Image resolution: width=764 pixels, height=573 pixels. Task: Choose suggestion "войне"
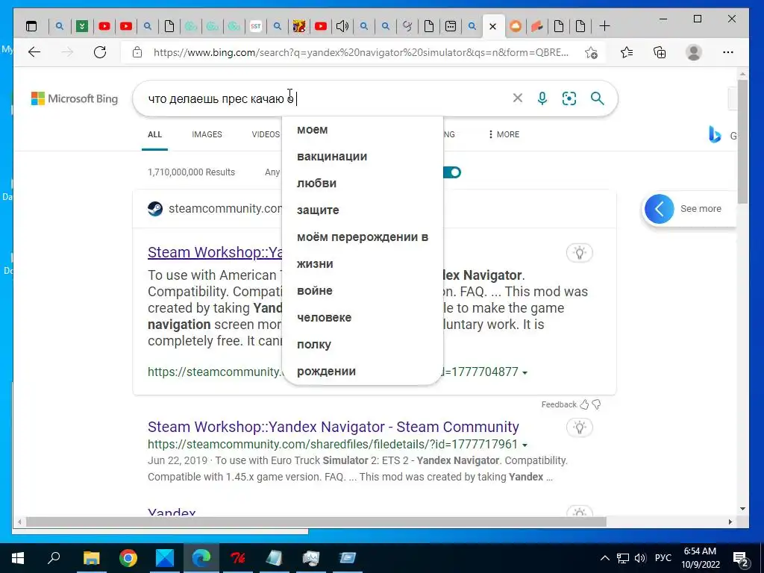[363, 290]
